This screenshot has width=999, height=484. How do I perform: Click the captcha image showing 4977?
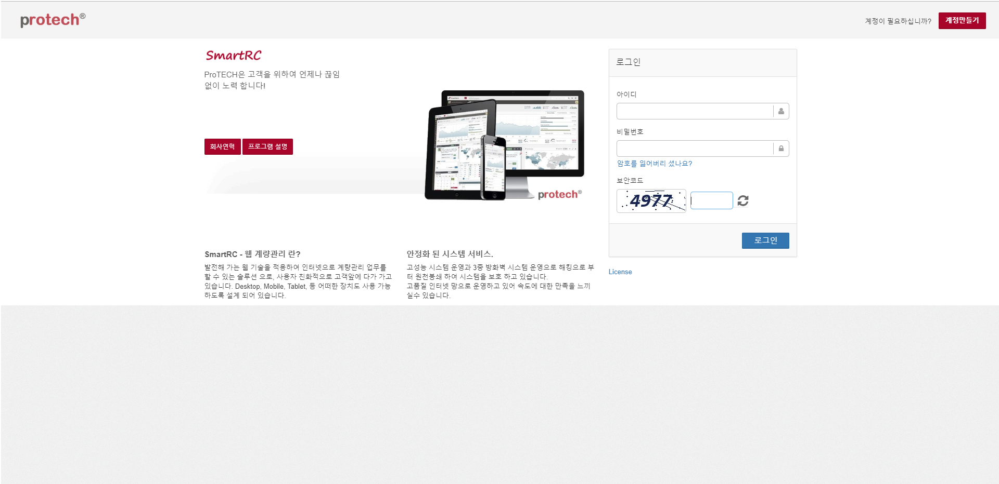(651, 201)
